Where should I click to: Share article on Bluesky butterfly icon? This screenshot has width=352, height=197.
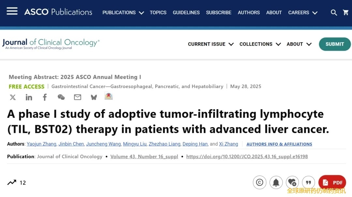coord(94,97)
